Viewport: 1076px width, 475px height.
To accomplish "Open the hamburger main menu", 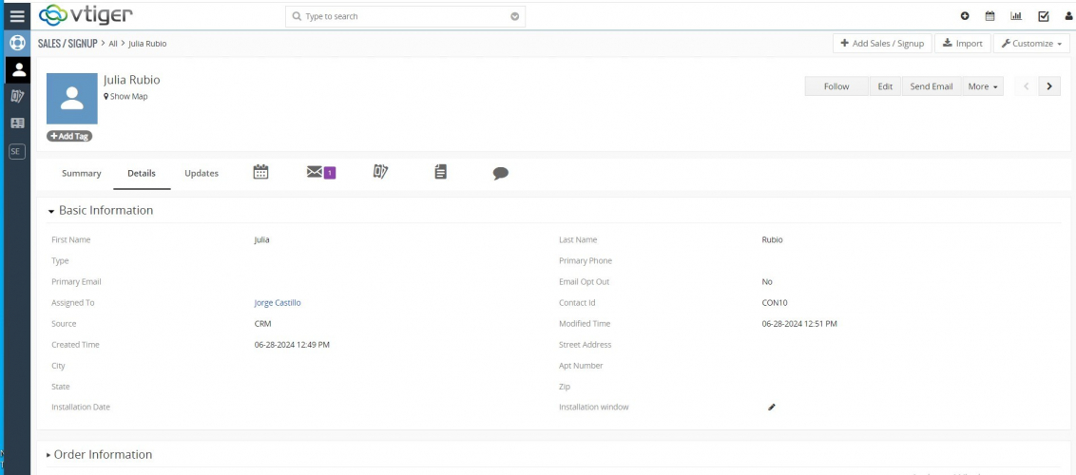I will click(17, 16).
